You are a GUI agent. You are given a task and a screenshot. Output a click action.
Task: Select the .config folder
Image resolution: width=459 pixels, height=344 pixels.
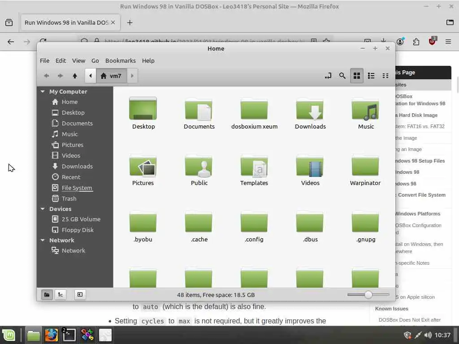pyautogui.click(x=254, y=222)
